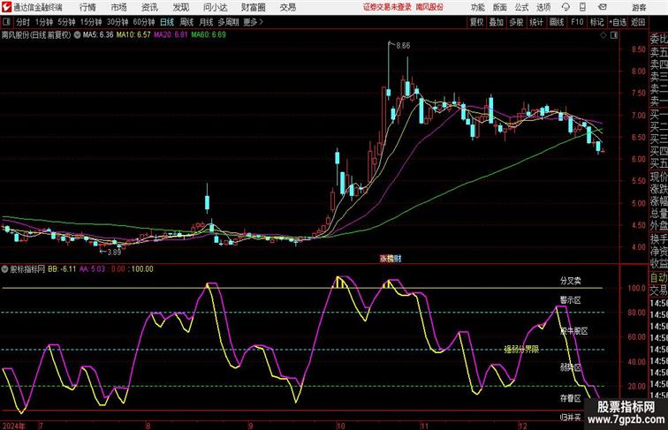Select the 日线 daily chart tab
This screenshot has height=430, width=668.
pyautogui.click(x=167, y=22)
